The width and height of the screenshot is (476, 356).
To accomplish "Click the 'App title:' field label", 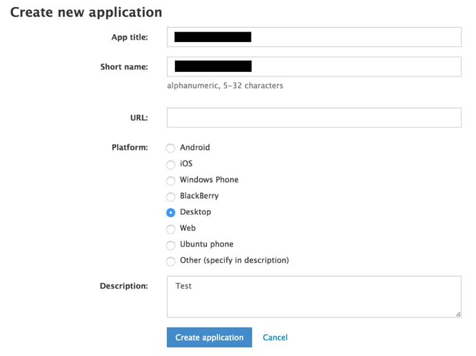I will click(130, 37).
